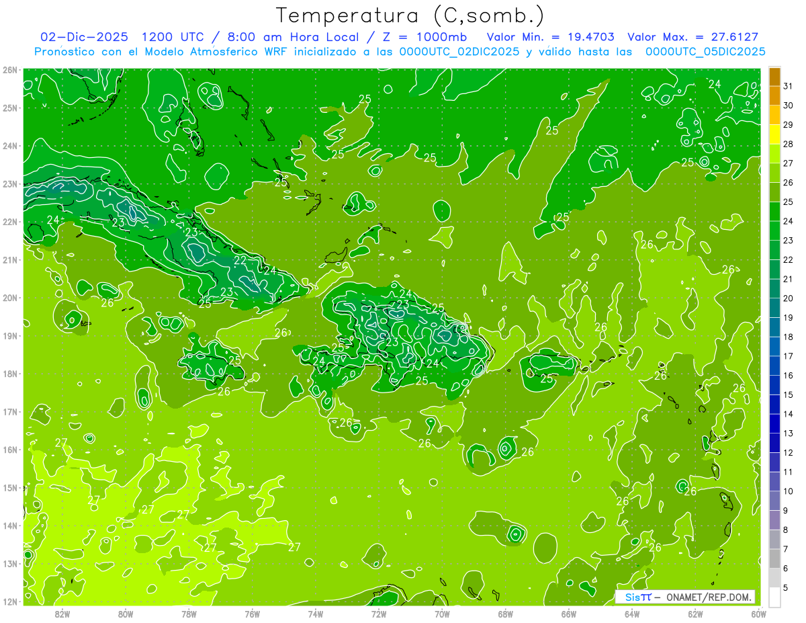806x623 pixels.
Task: Click the '12N' latitude axis label
Action: point(10,601)
